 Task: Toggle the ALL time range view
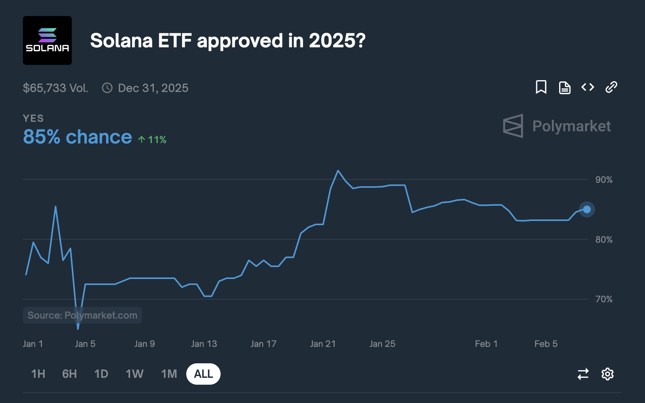tap(203, 374)
